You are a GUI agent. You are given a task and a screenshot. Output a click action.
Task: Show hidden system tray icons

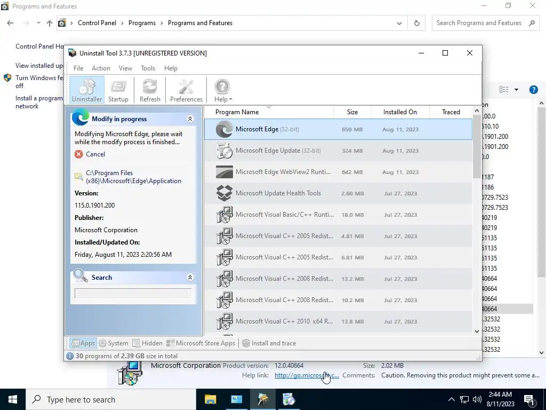[x=451, y=399]
